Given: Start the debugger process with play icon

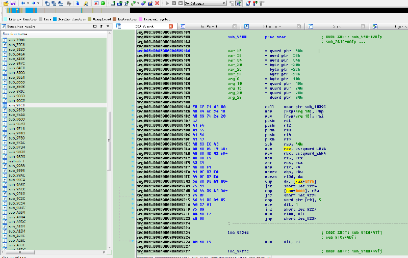Looking at the screenshot, I should coord(168,3).
